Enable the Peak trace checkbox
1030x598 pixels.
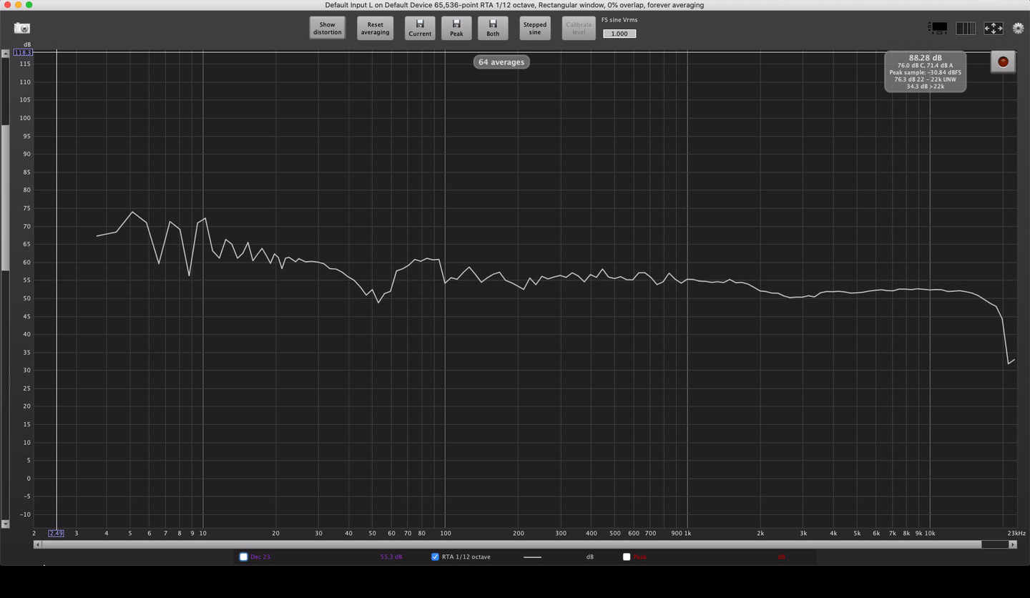click(x=627, y=557)
